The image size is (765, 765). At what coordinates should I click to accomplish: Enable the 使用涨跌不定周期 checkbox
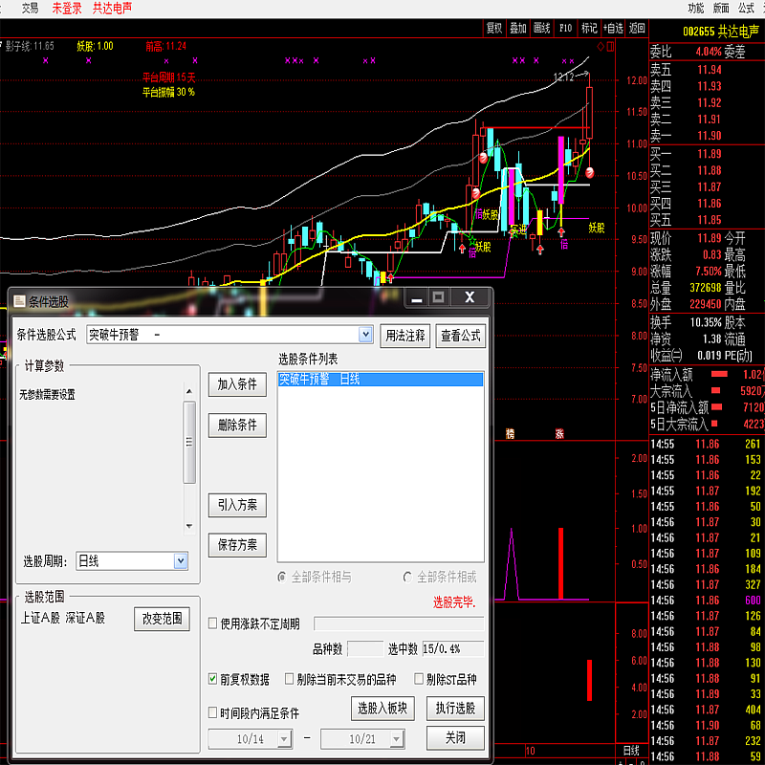point(213,623)
